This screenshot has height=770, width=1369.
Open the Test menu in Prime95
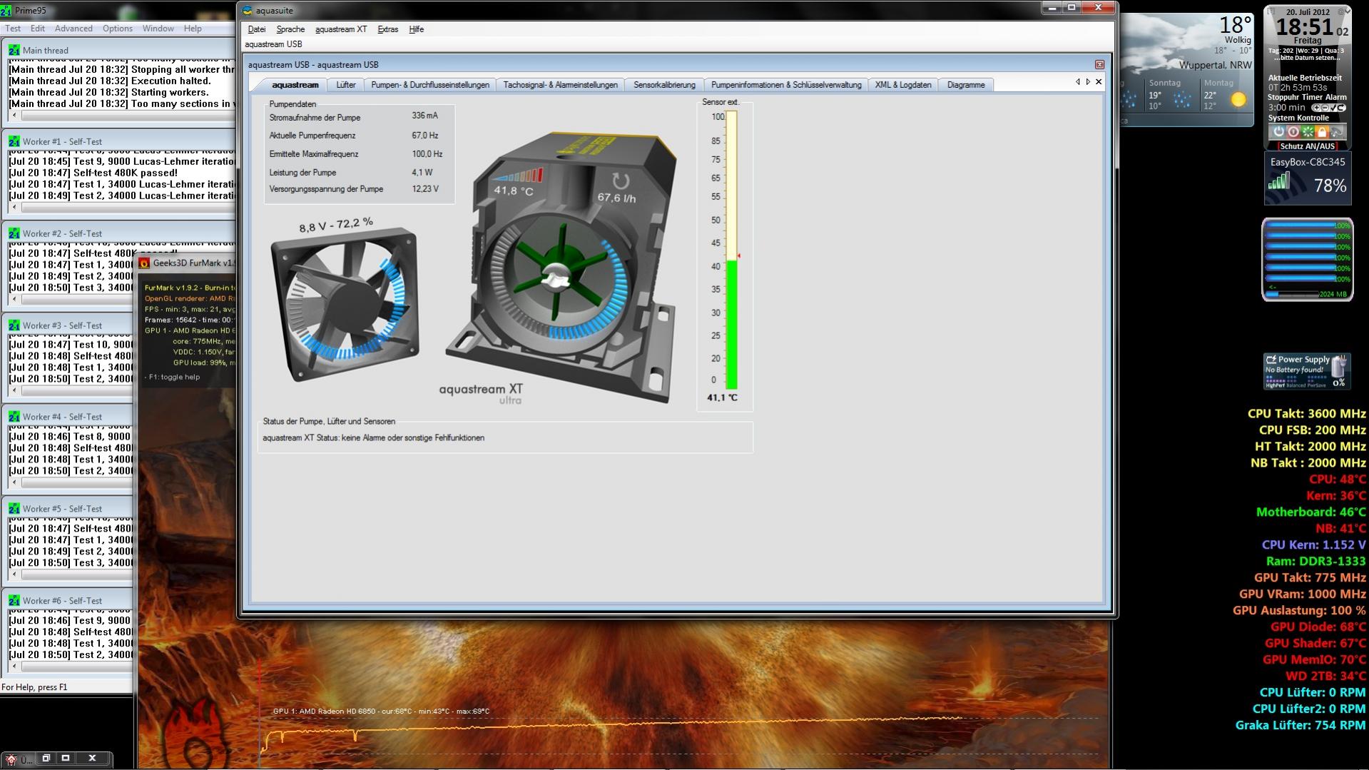(13, 29)
